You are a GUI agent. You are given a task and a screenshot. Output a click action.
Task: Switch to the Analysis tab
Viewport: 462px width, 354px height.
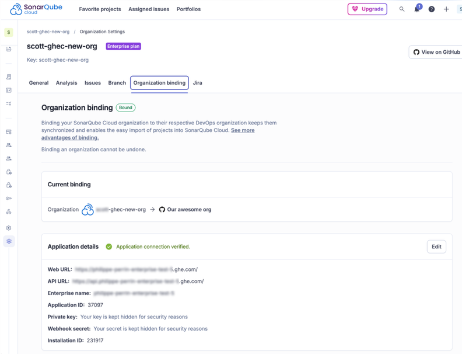coord(66,83)
